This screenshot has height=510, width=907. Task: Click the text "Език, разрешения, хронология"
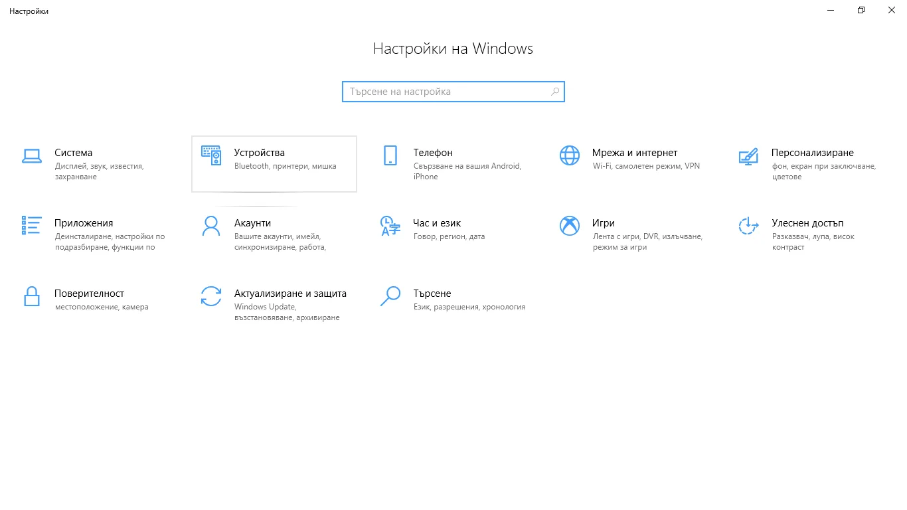click(469, 307)
